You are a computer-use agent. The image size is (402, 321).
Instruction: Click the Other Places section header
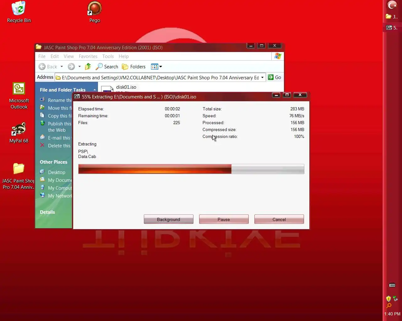click(53, 162)
